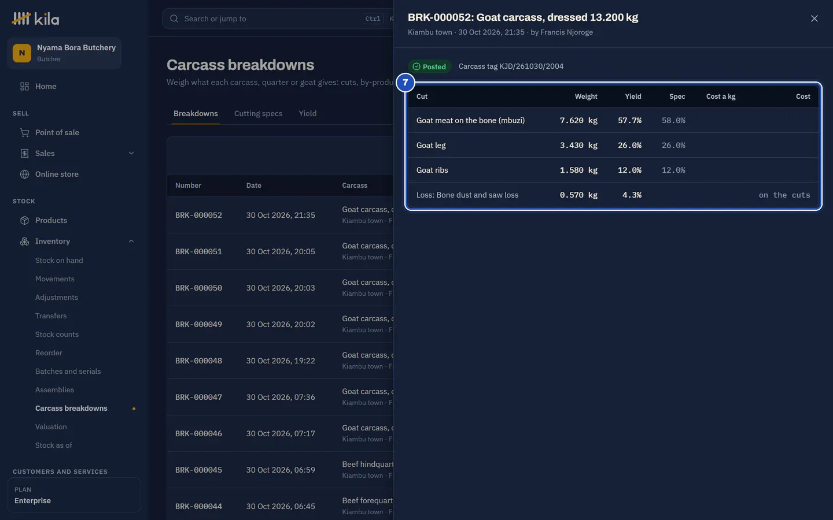Open the Valuation page

pos(51,426)
